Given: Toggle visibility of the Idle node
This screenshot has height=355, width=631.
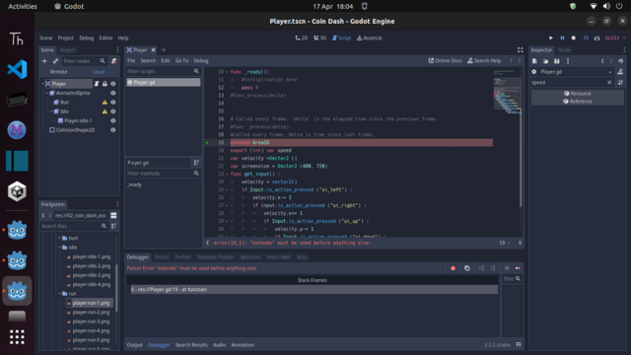Looking at the screenshot, I should [x=113, y=111].
